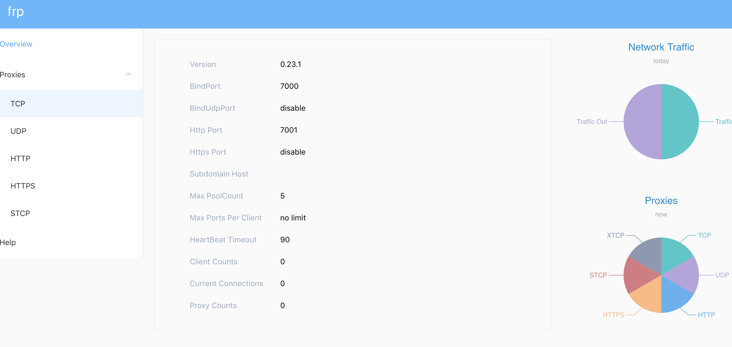Select the UDP proxies menu item

(71, 131)
